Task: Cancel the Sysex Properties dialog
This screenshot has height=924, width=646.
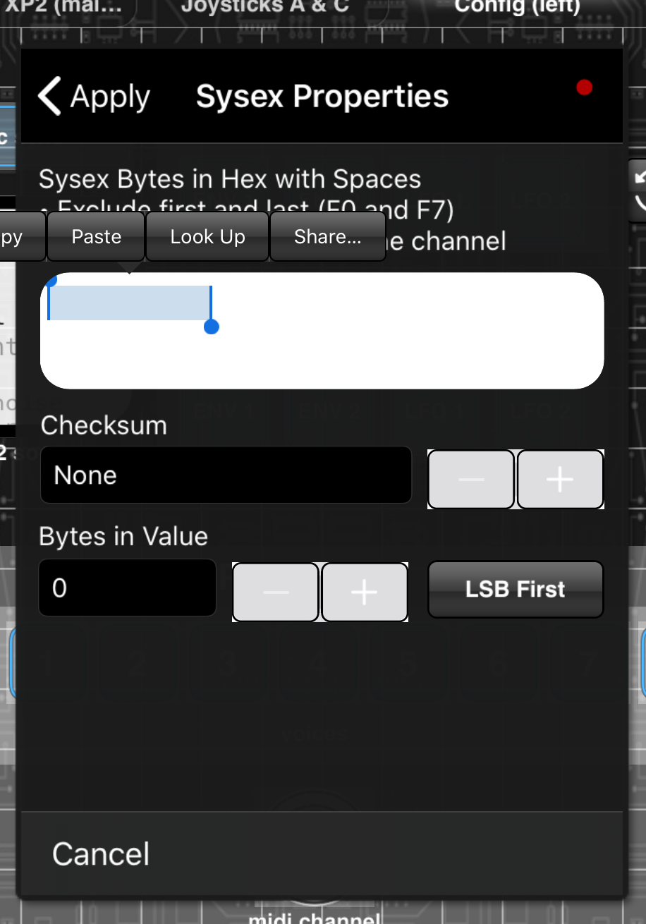Action: 101,854
